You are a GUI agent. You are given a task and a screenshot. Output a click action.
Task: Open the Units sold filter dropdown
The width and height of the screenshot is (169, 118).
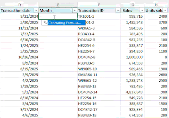click(165, 10)
